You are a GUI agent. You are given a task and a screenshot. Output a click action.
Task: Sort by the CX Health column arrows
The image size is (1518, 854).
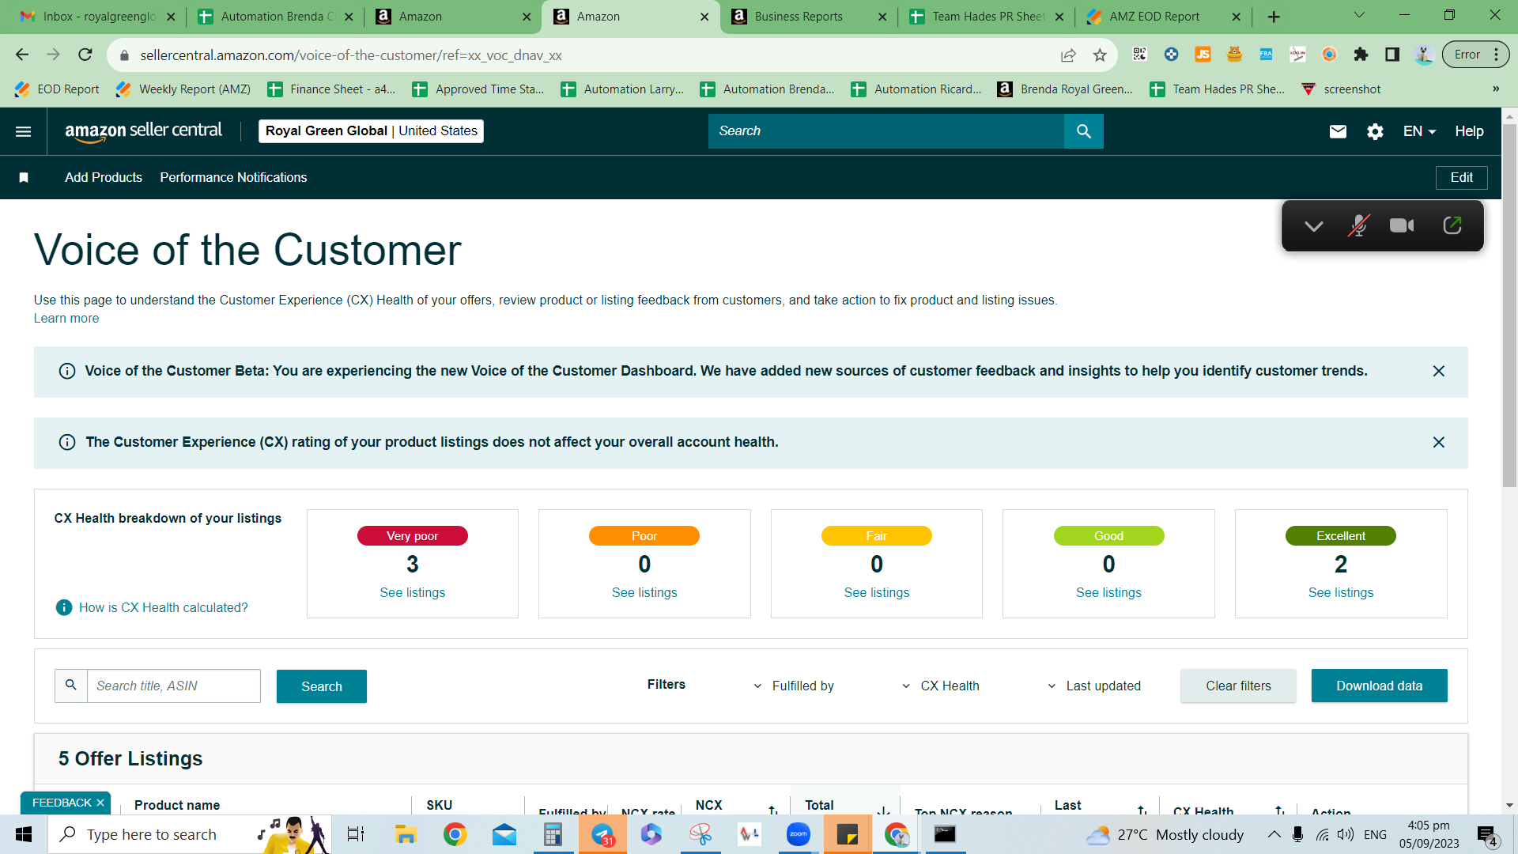point(1279,809)
